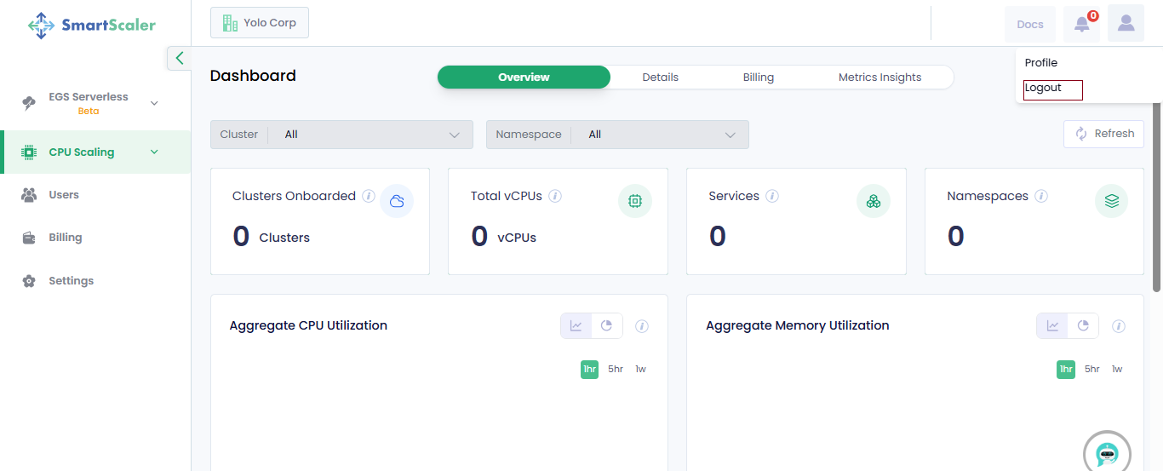Screen dimensions: 1163x471
Task: Open the user avatar menu
Action: click(x=1126, y=24)
